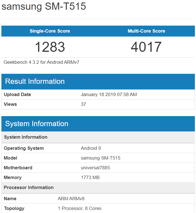Select the Topology label

point(14,208)
